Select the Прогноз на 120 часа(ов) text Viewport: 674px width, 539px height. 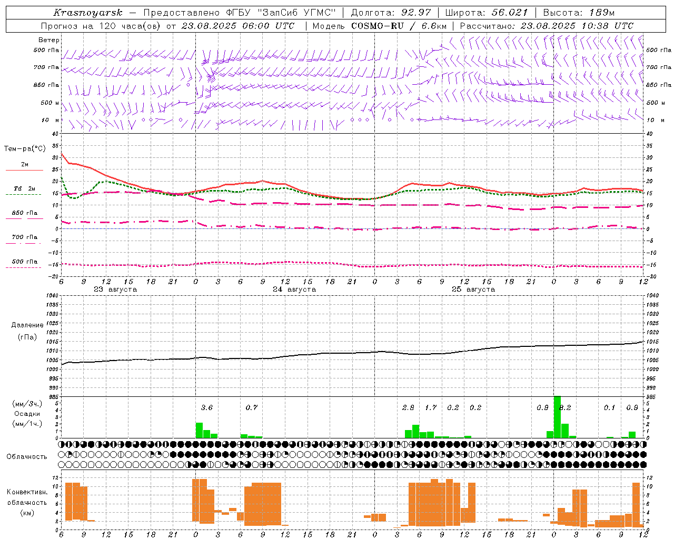pos(101,26)
